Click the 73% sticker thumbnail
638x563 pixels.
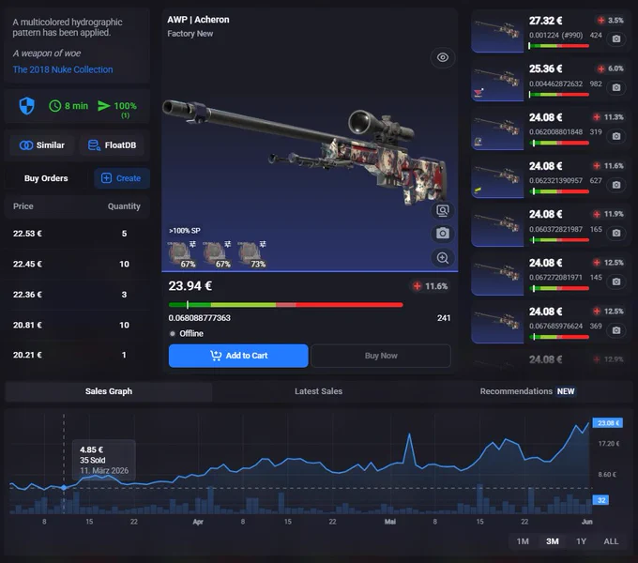pyautogui.click(x=251, y=254)
